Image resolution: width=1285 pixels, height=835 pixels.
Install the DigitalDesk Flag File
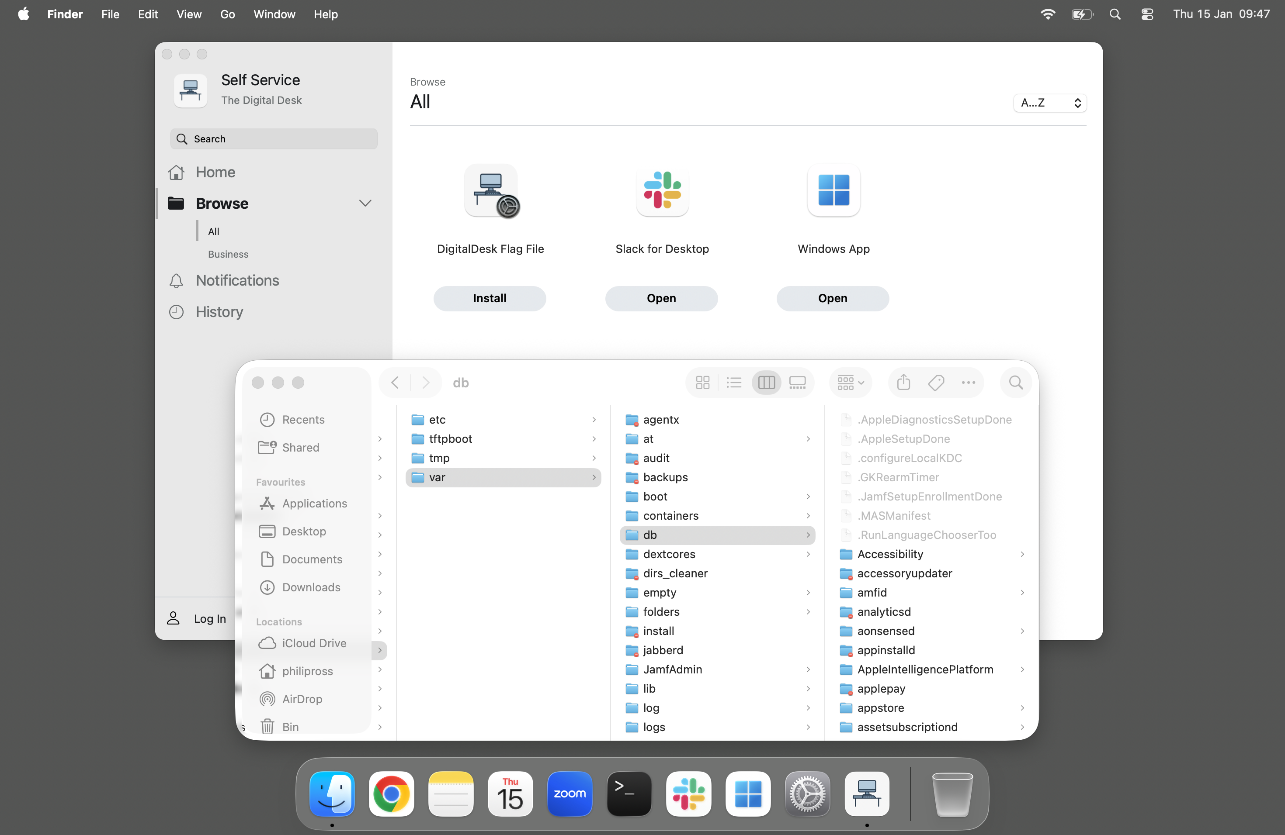click(489, 298)
